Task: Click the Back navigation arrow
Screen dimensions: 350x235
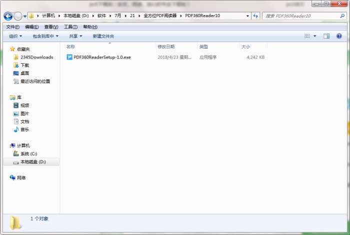Action: (8, 16)
